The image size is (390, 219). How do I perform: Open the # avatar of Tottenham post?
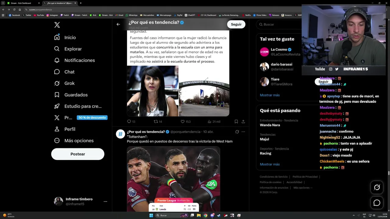pyautogui.click(x=120, y=134)
